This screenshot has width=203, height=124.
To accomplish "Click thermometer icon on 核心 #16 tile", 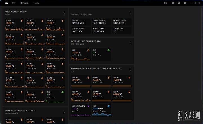I will [42, 35].
